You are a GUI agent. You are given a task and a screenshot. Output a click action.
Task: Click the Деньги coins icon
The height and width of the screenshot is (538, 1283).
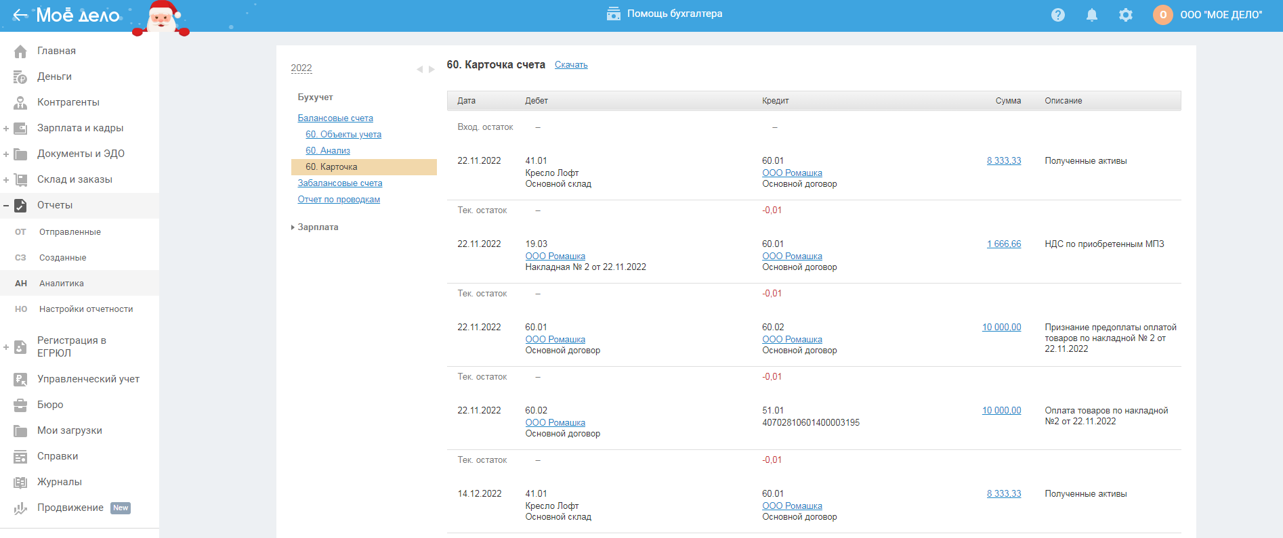coord(20,77)
